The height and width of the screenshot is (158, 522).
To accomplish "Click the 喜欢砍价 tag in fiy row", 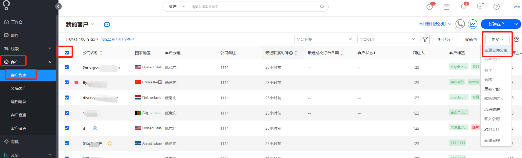I will pos(457,82).
